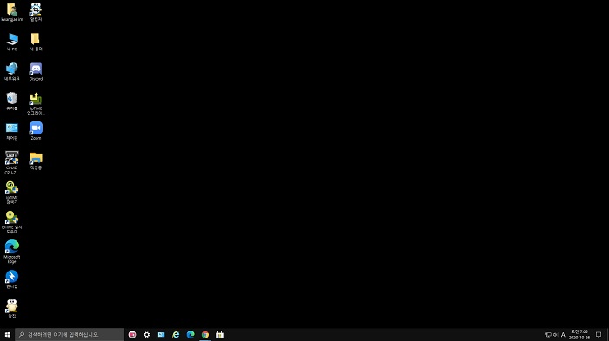Viewport: 609px width, 341px height.
Task: Open the volume control tray icon
Action: [555, 334]
